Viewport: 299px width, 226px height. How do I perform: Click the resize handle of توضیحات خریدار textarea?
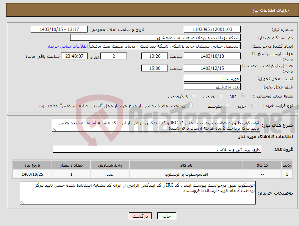(22, 203)
